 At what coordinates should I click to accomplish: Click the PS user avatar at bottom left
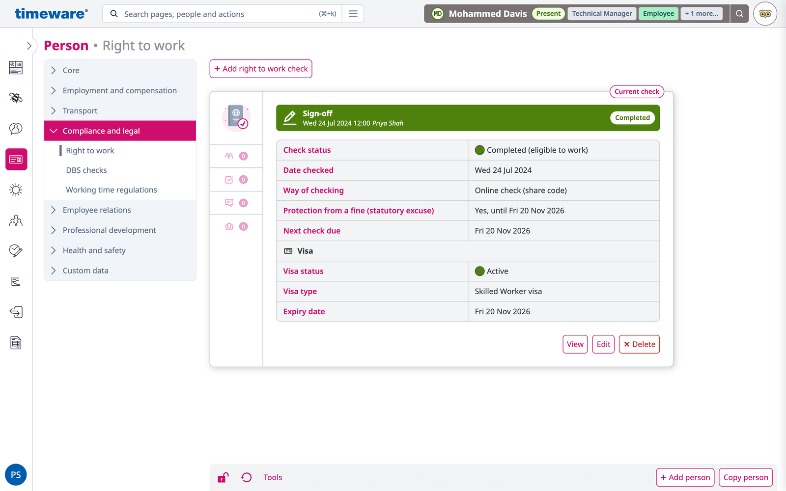pyautogui.click(x=16, y=475)
